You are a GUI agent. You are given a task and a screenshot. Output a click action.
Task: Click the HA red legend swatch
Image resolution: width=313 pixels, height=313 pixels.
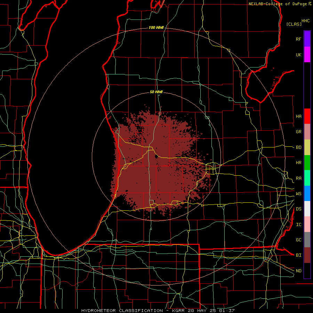307,116
